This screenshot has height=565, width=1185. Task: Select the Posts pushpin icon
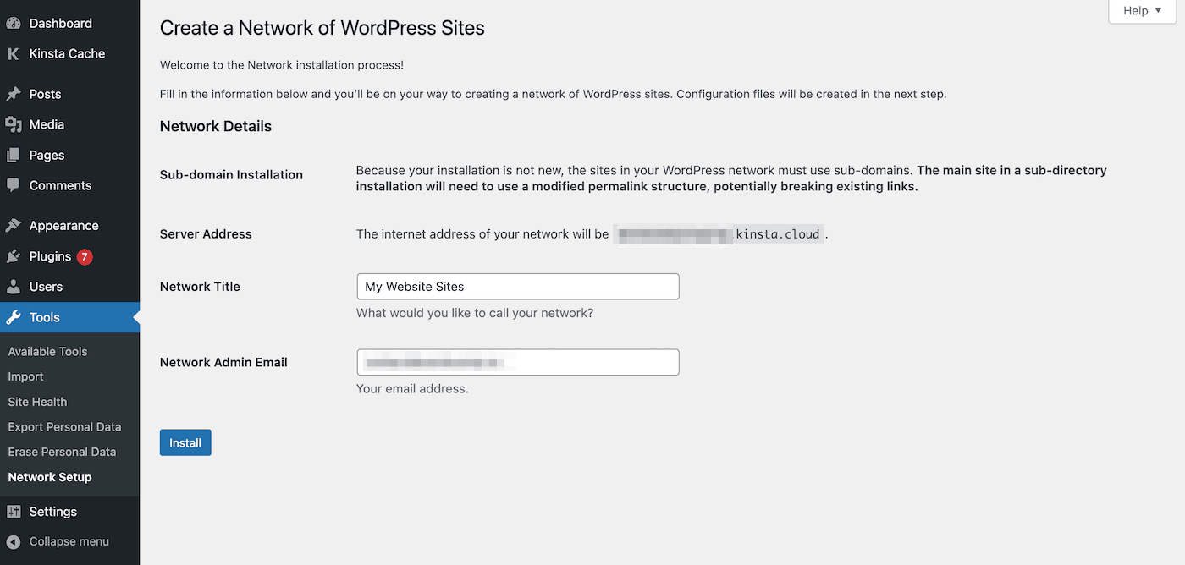[x=14, y=94]
